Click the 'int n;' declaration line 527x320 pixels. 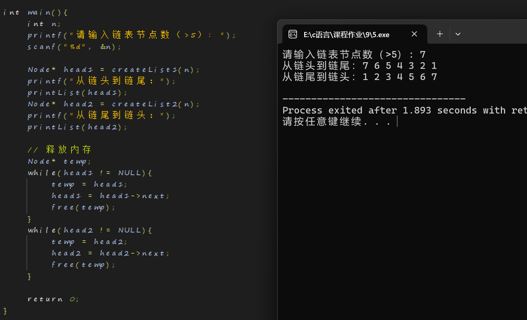pyautogui.click(x=44, y=24)
